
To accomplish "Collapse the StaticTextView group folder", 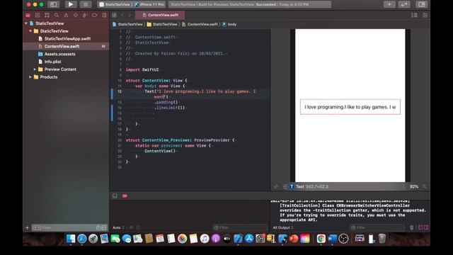I will pos(30,31).
